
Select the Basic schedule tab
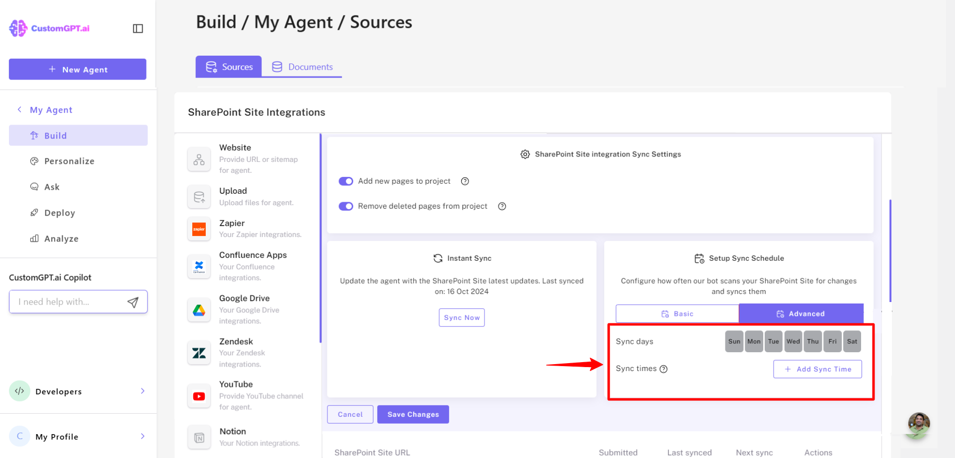[x=677, y=313]
